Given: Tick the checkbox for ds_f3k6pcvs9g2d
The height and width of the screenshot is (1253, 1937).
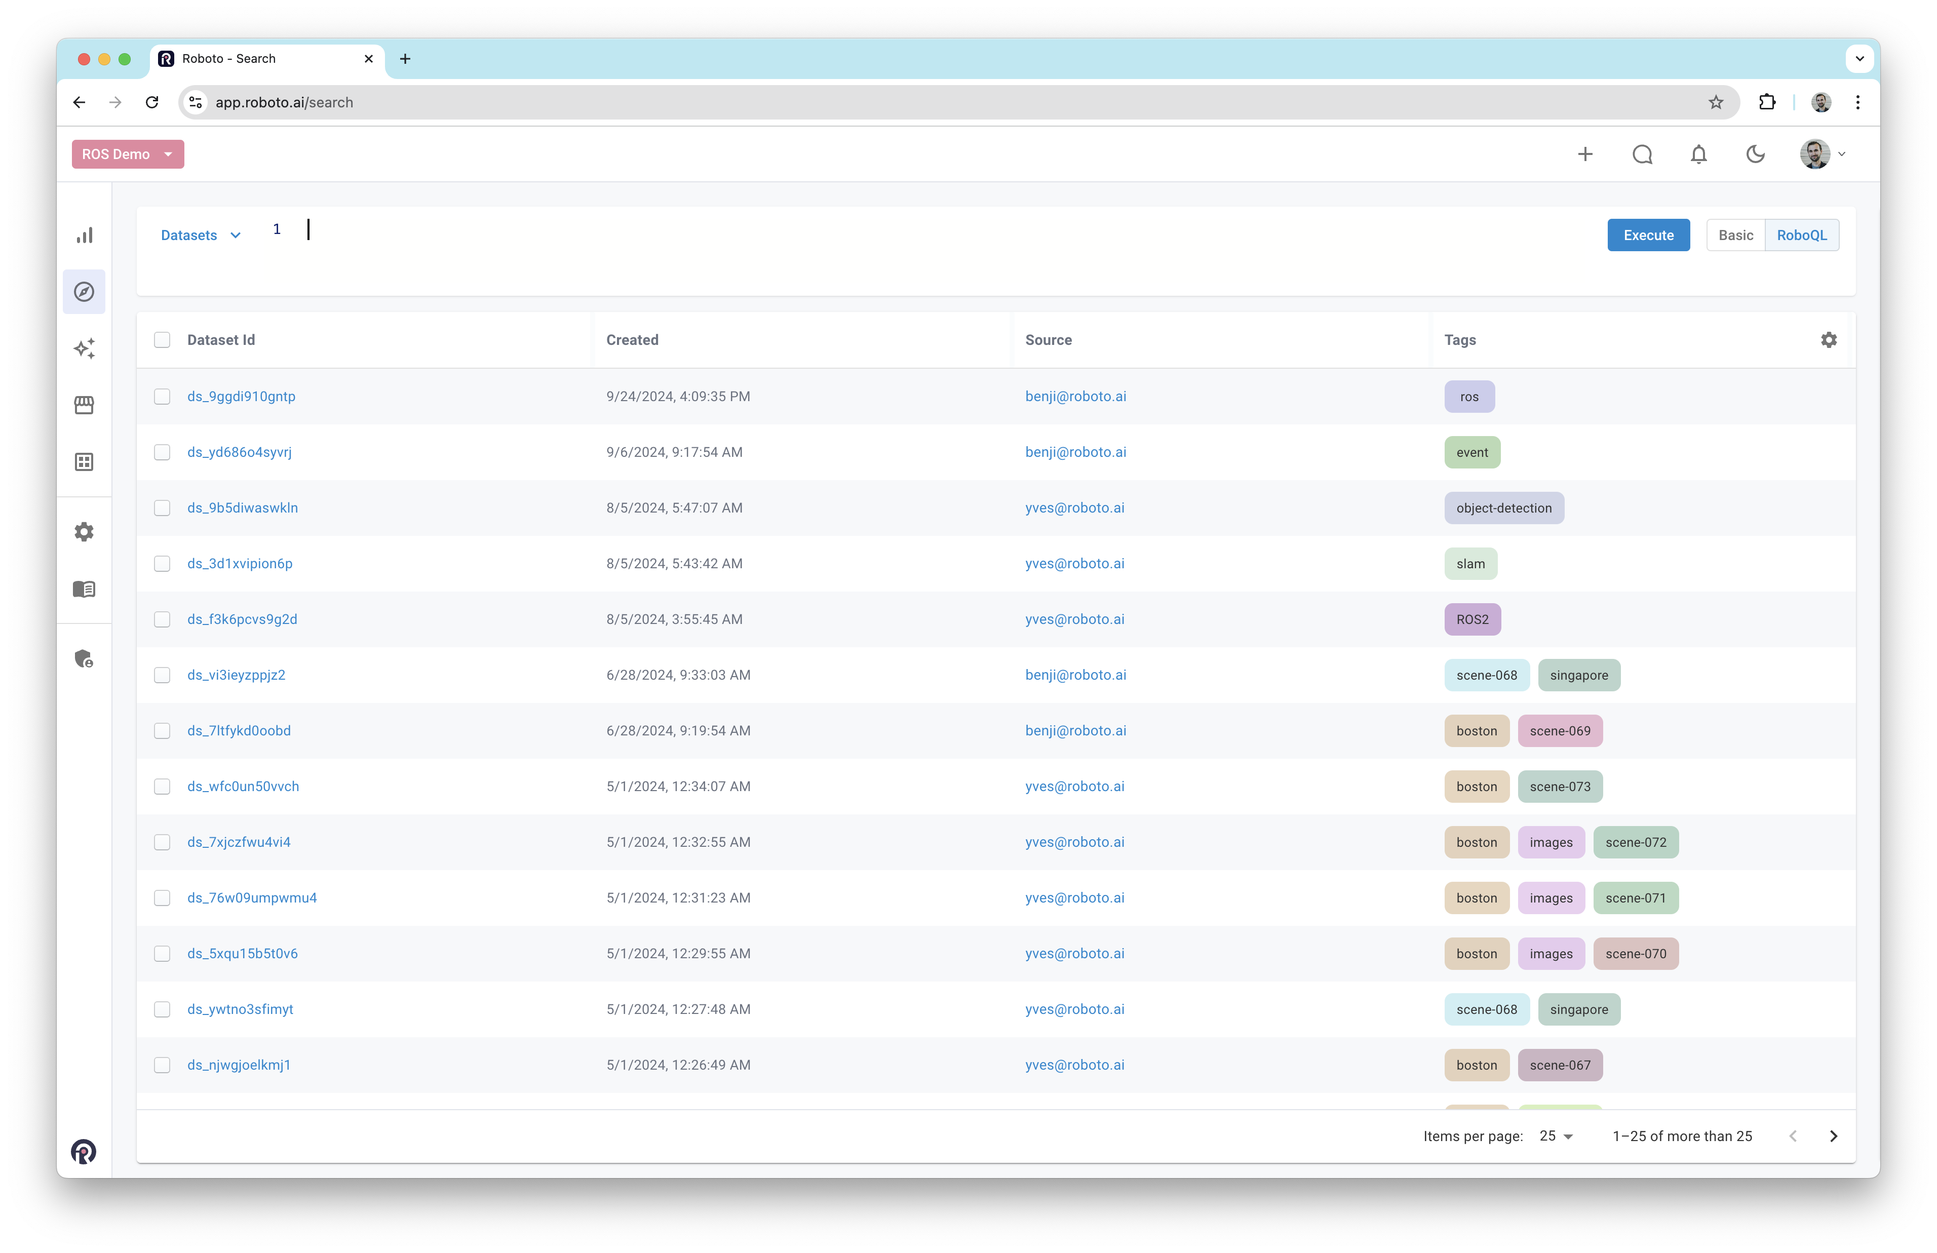Looking at the screenshot, I should click(162, 619).
